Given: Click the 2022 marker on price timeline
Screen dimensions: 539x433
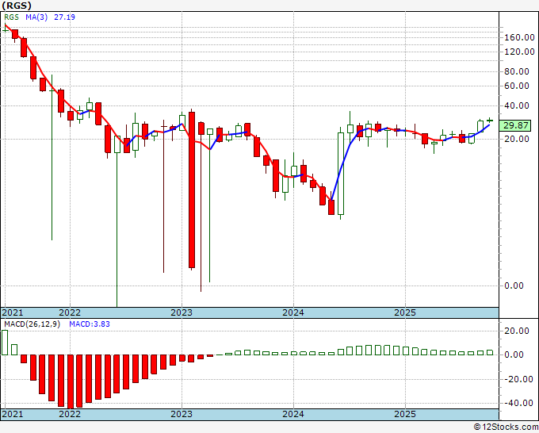Looking at the screenshot, I should click(x=70, y=312).
